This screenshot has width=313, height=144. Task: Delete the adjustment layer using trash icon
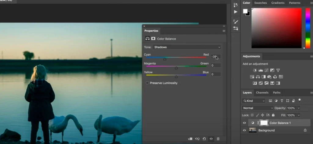[218, 139]
